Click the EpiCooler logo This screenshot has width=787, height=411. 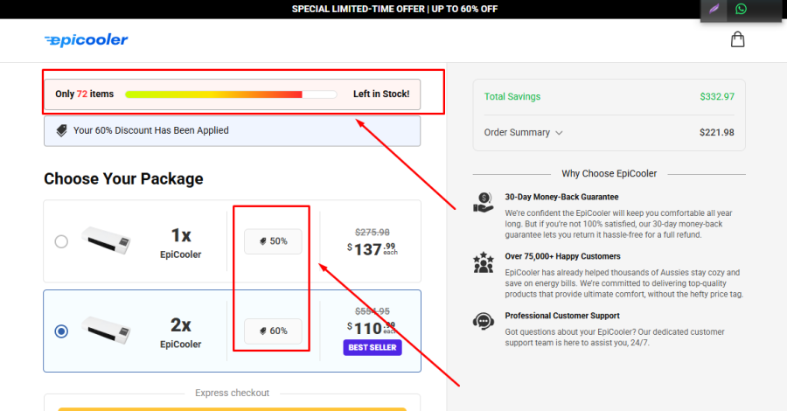(x=86, y=39)
